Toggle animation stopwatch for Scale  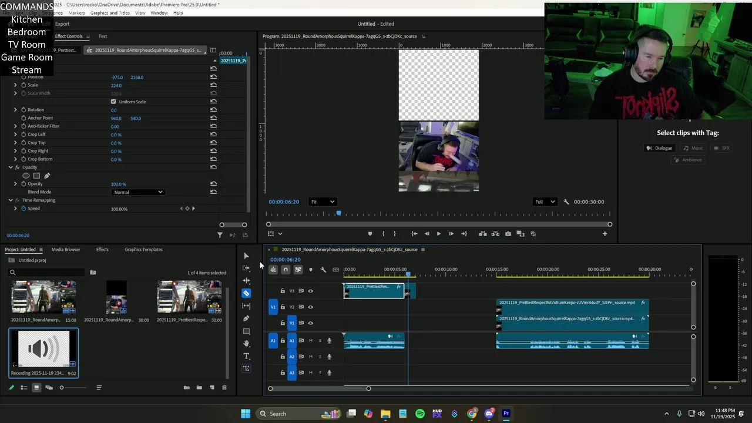coord(23,85)
